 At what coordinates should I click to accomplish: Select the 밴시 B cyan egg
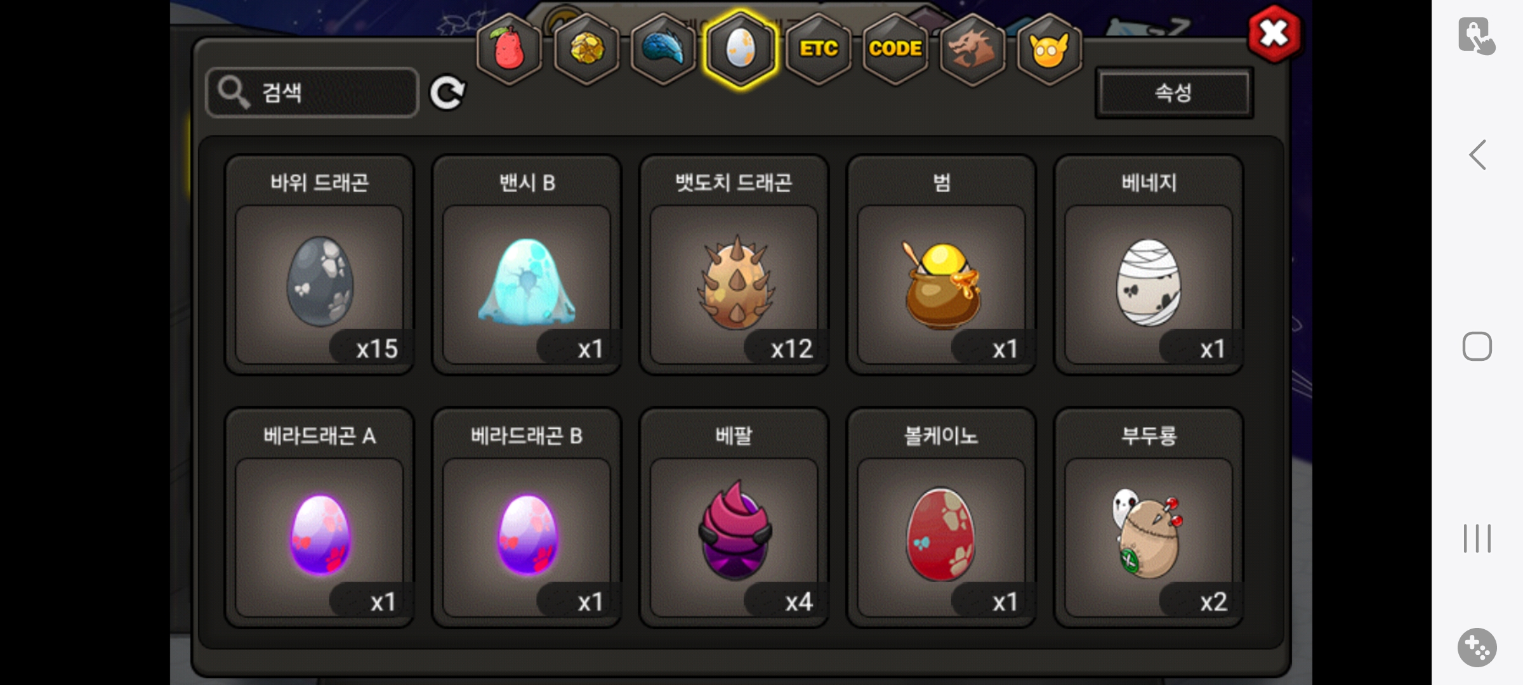coord(527,265)
